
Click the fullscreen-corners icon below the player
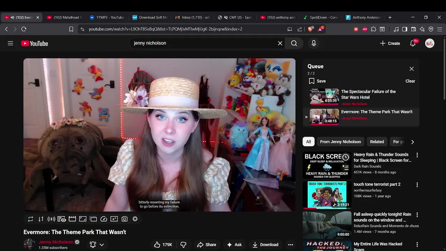(x=83, y=219)
